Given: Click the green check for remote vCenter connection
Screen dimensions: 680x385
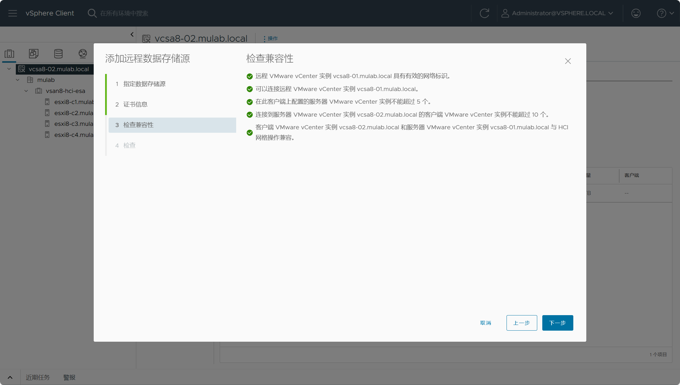Looking at the screenshot, I should 249,89.
